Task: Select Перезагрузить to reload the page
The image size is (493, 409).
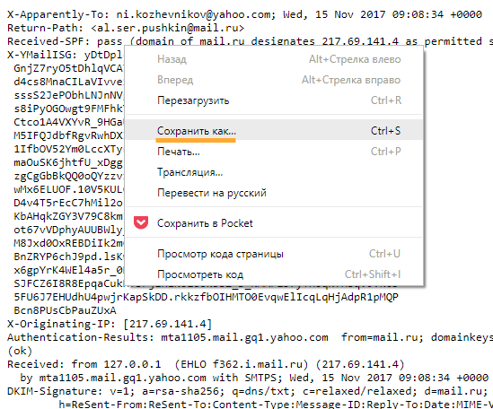Action: click(x=274, y=100)
